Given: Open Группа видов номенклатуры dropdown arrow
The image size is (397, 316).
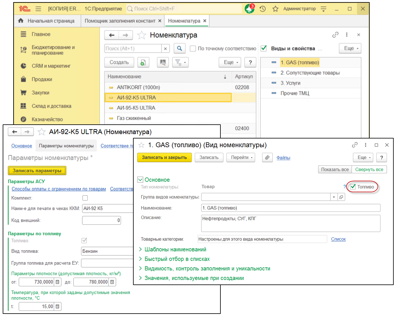Looking at the screenshot, I should click(334, 197).
